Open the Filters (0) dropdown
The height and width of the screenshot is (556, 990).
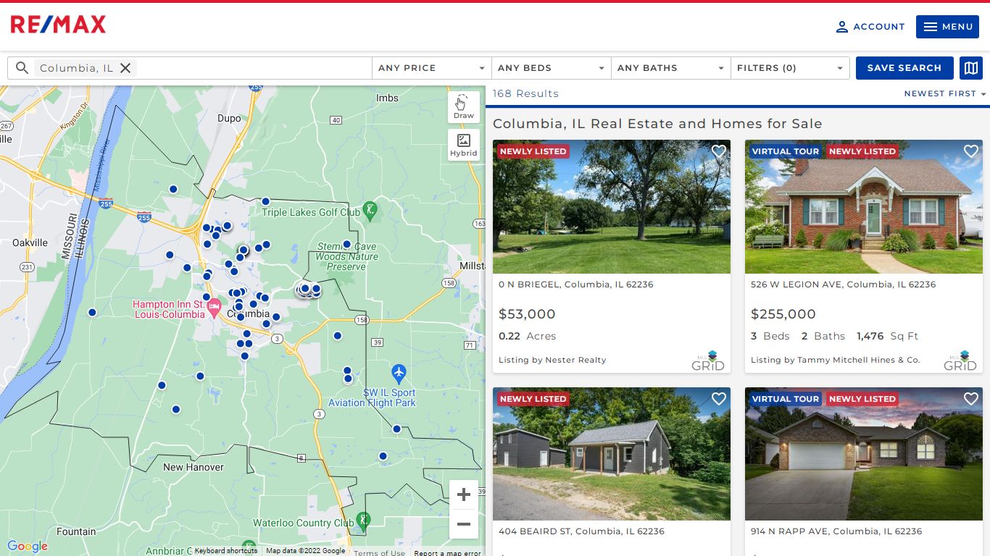click(790, 68)
